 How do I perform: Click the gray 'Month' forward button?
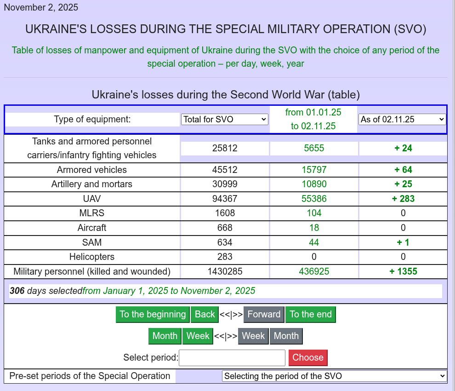(286, 336)
